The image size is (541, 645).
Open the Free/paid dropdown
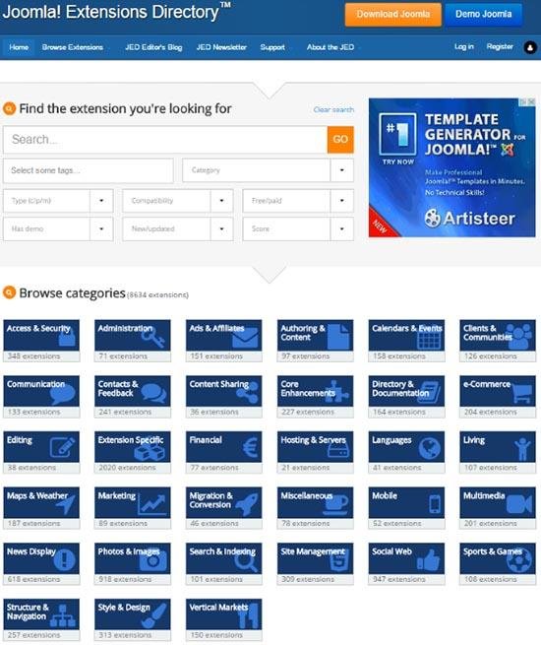coord(298,201)
